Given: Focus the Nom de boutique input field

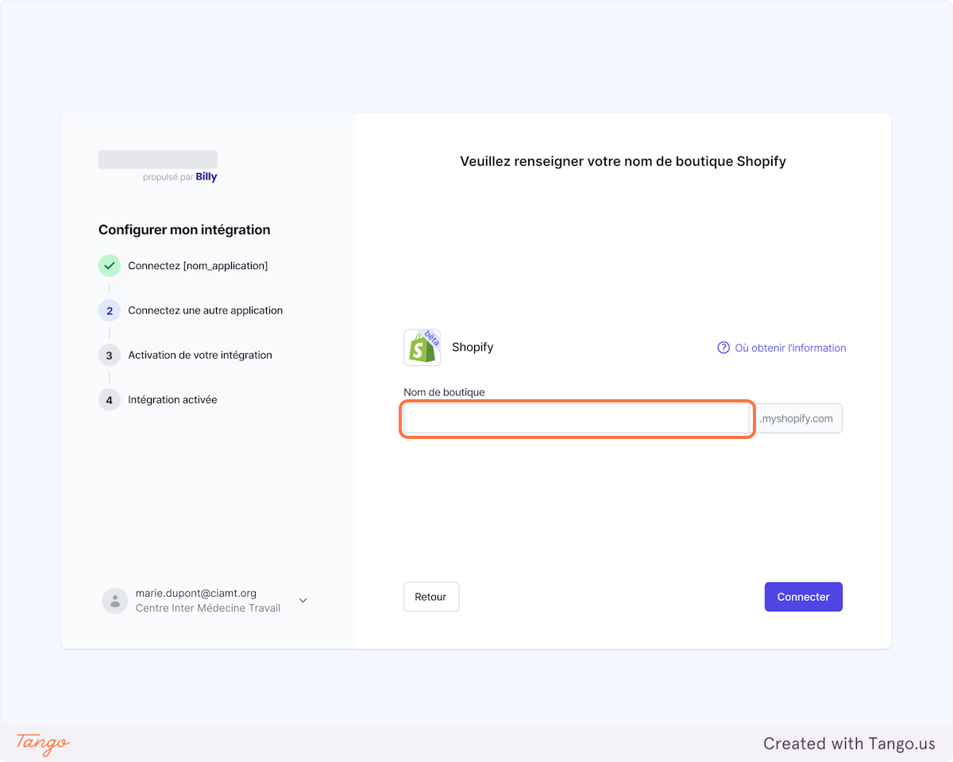Looking at the screenshot, I should (x=577, y=418).
